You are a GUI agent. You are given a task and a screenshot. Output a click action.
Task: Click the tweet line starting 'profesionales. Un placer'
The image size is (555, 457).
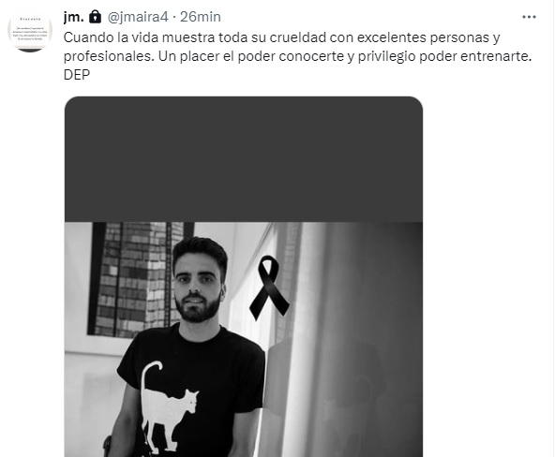point(298,56)
